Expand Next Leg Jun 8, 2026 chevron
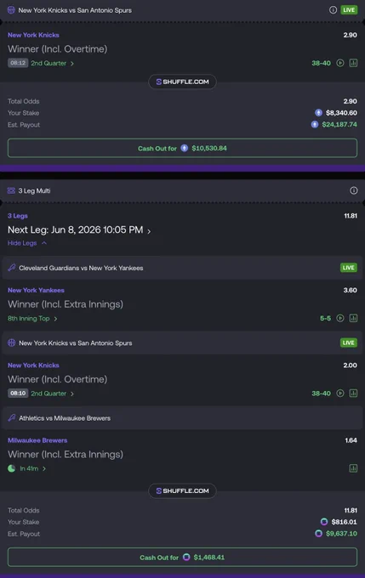 coord(149,231)
